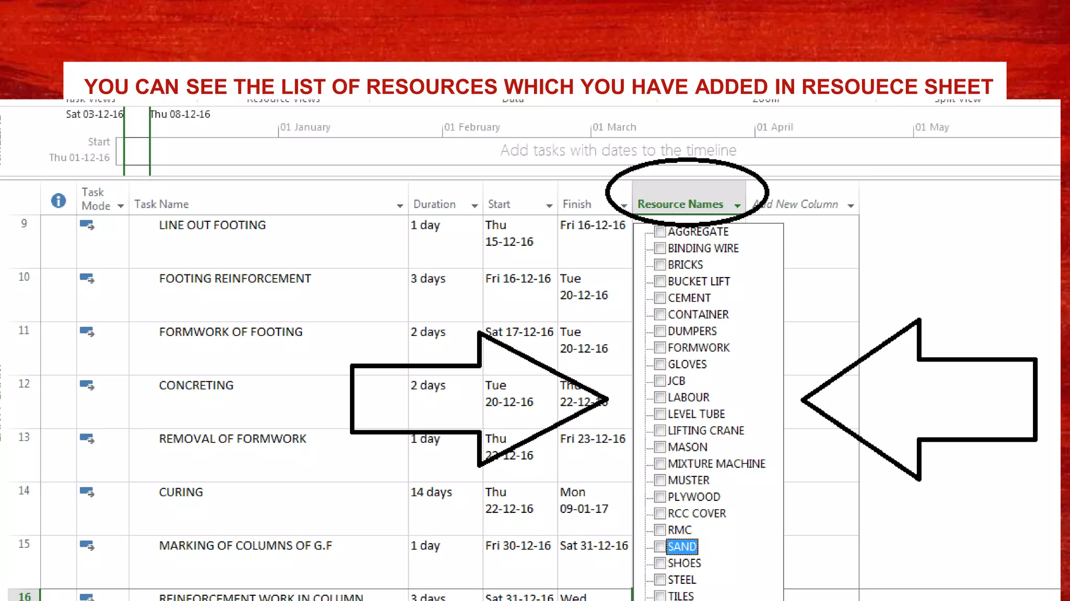Click the Task Name column header
This screenshot has width=1070, height=601.
268,198
